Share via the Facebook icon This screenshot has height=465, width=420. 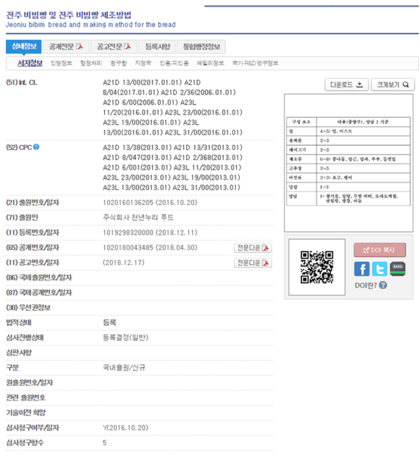tap(362, 269)
